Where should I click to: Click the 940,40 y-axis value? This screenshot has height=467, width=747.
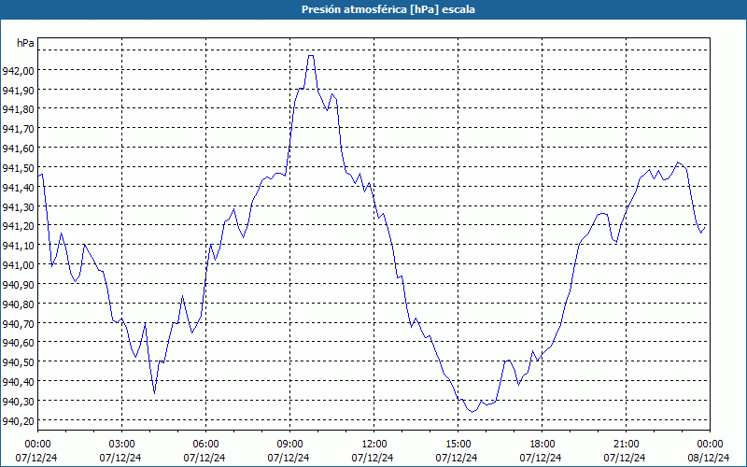click(x=18, y=382)
